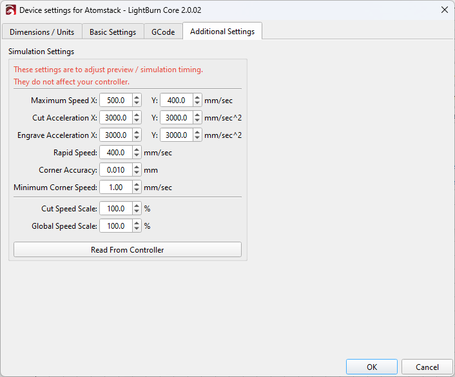
Task: Increase Maximum Speed X with up arrow
Action: pos(137,97)
